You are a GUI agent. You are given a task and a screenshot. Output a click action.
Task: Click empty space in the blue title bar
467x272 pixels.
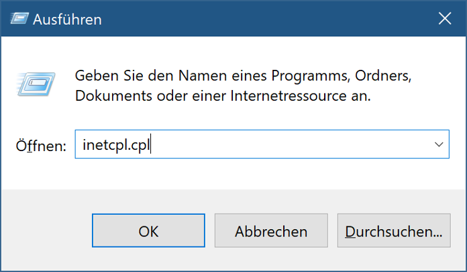(268, 19)
